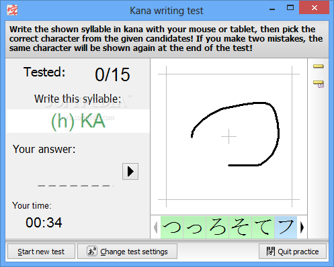Choose the そ candidate character
Image resolution: width=334 pixels, height=267 pixels.
(x=241, y=227)
